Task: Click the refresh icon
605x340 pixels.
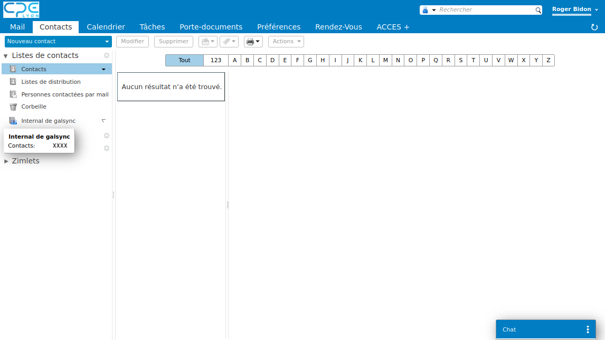Action: (x=594, y=27)
